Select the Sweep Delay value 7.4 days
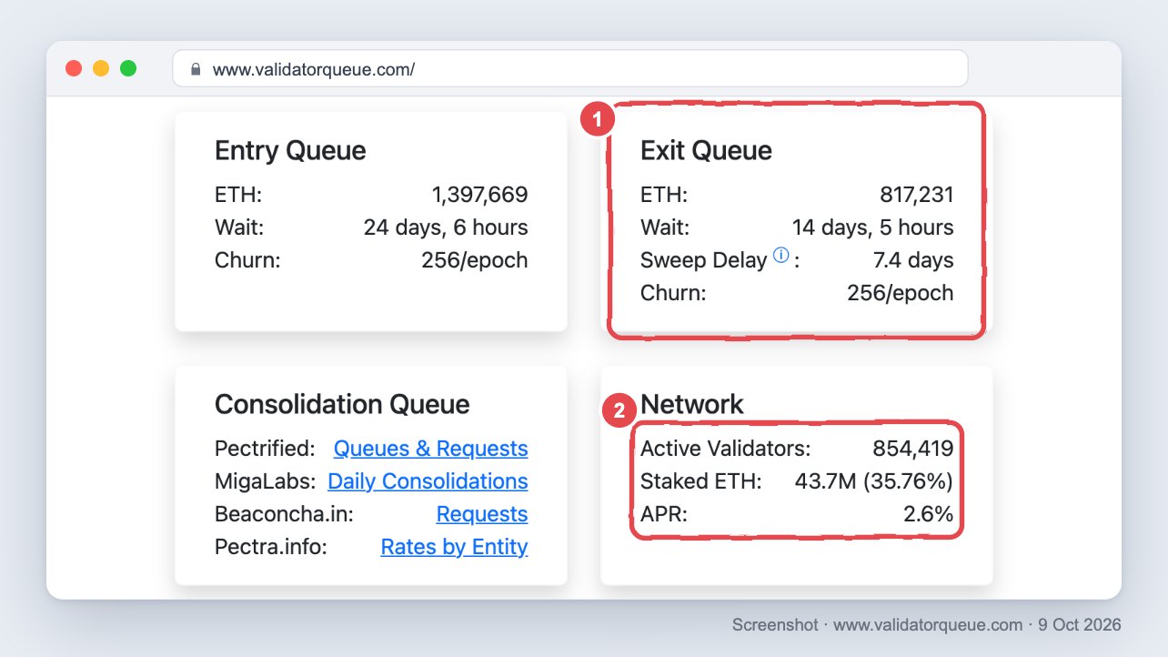 [x=913, y=260]
